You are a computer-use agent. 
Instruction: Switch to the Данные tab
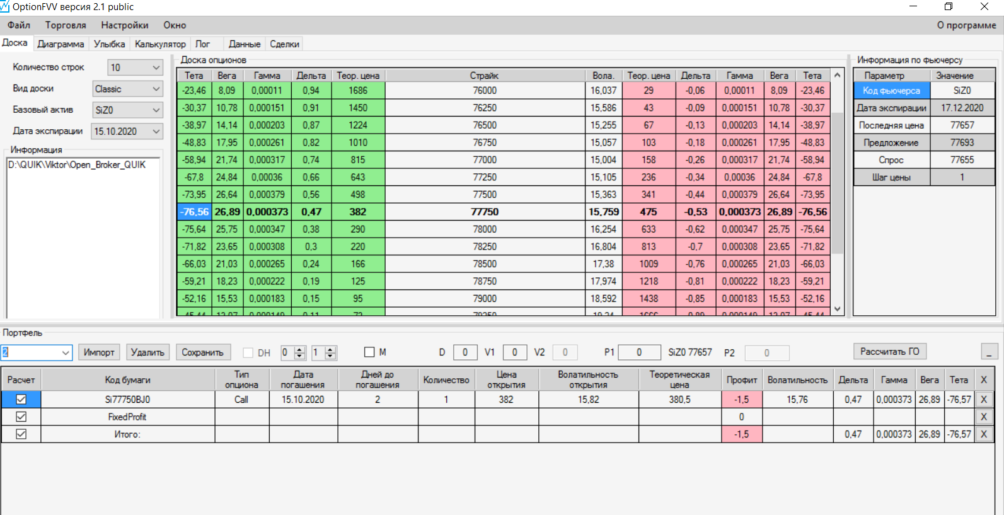[245, 44]
